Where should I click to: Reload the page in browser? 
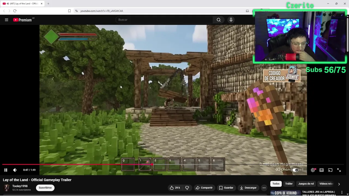pos(15,11)
